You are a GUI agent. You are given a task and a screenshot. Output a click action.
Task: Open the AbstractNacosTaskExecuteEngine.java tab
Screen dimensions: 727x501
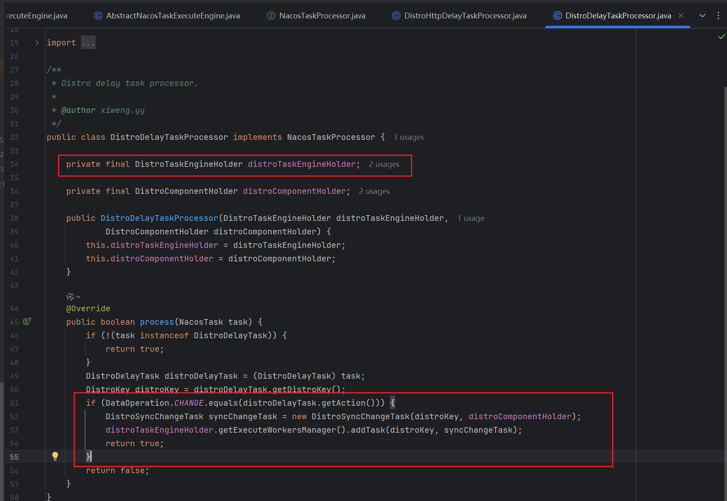173,16
